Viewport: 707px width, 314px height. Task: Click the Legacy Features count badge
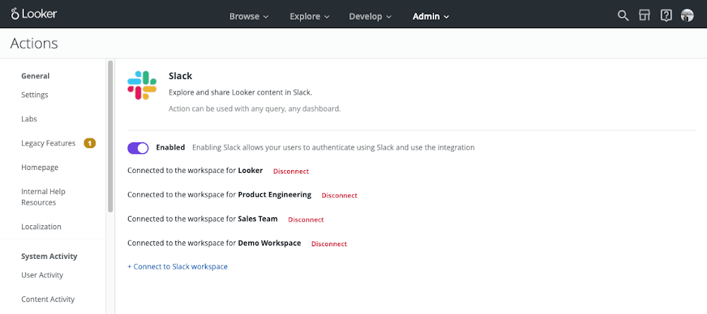[90, 143]
